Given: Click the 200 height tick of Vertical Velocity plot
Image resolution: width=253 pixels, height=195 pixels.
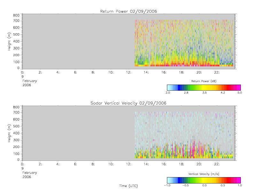Looking at the screenshot, I should click(16, 147).
